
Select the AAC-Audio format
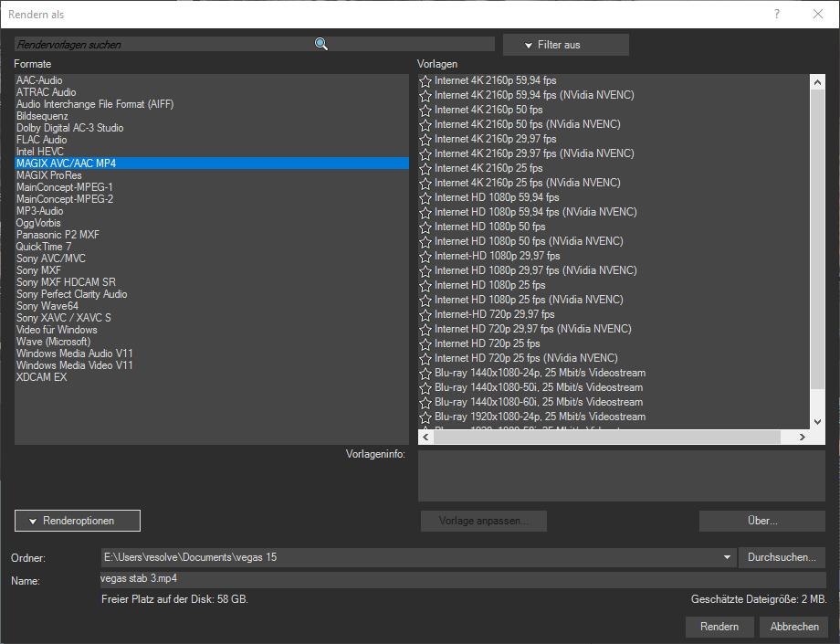point(212,80)
